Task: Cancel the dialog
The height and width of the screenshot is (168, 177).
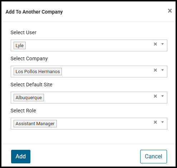Action: pos(153,157)
